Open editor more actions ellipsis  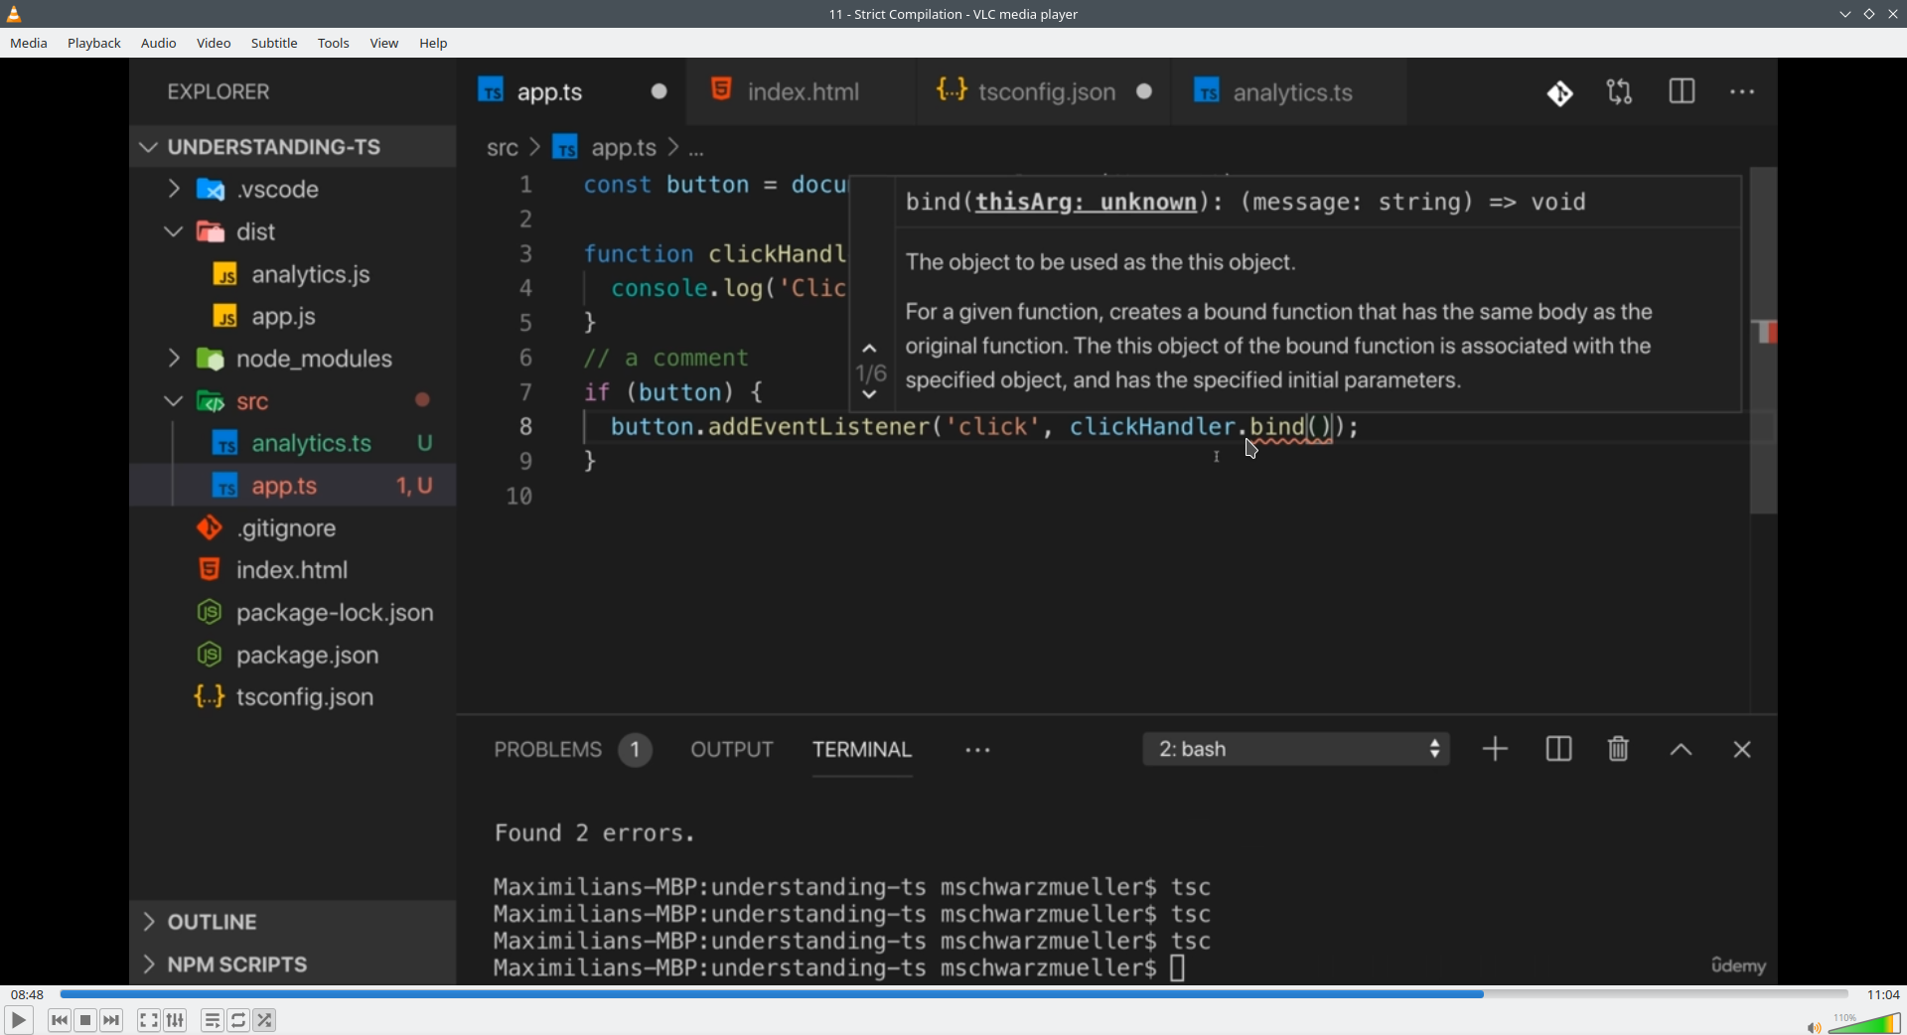tap(1743, 92)
